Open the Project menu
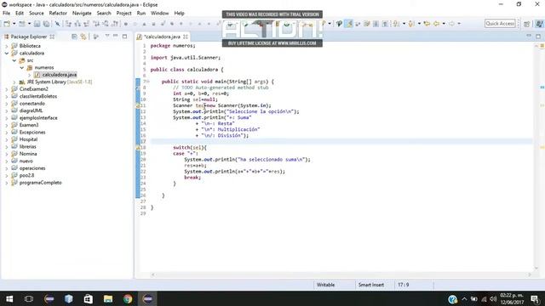The width and height of the screenshot is (545, 306). click(x=123, y=14)
